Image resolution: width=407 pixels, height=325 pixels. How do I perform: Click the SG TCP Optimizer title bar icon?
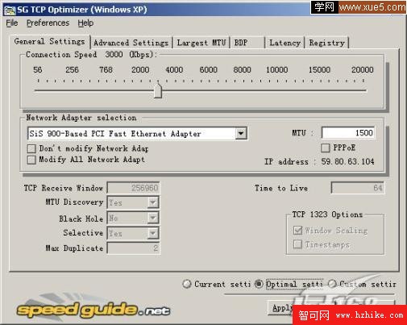pyautogui.click(x=10, y=10)
